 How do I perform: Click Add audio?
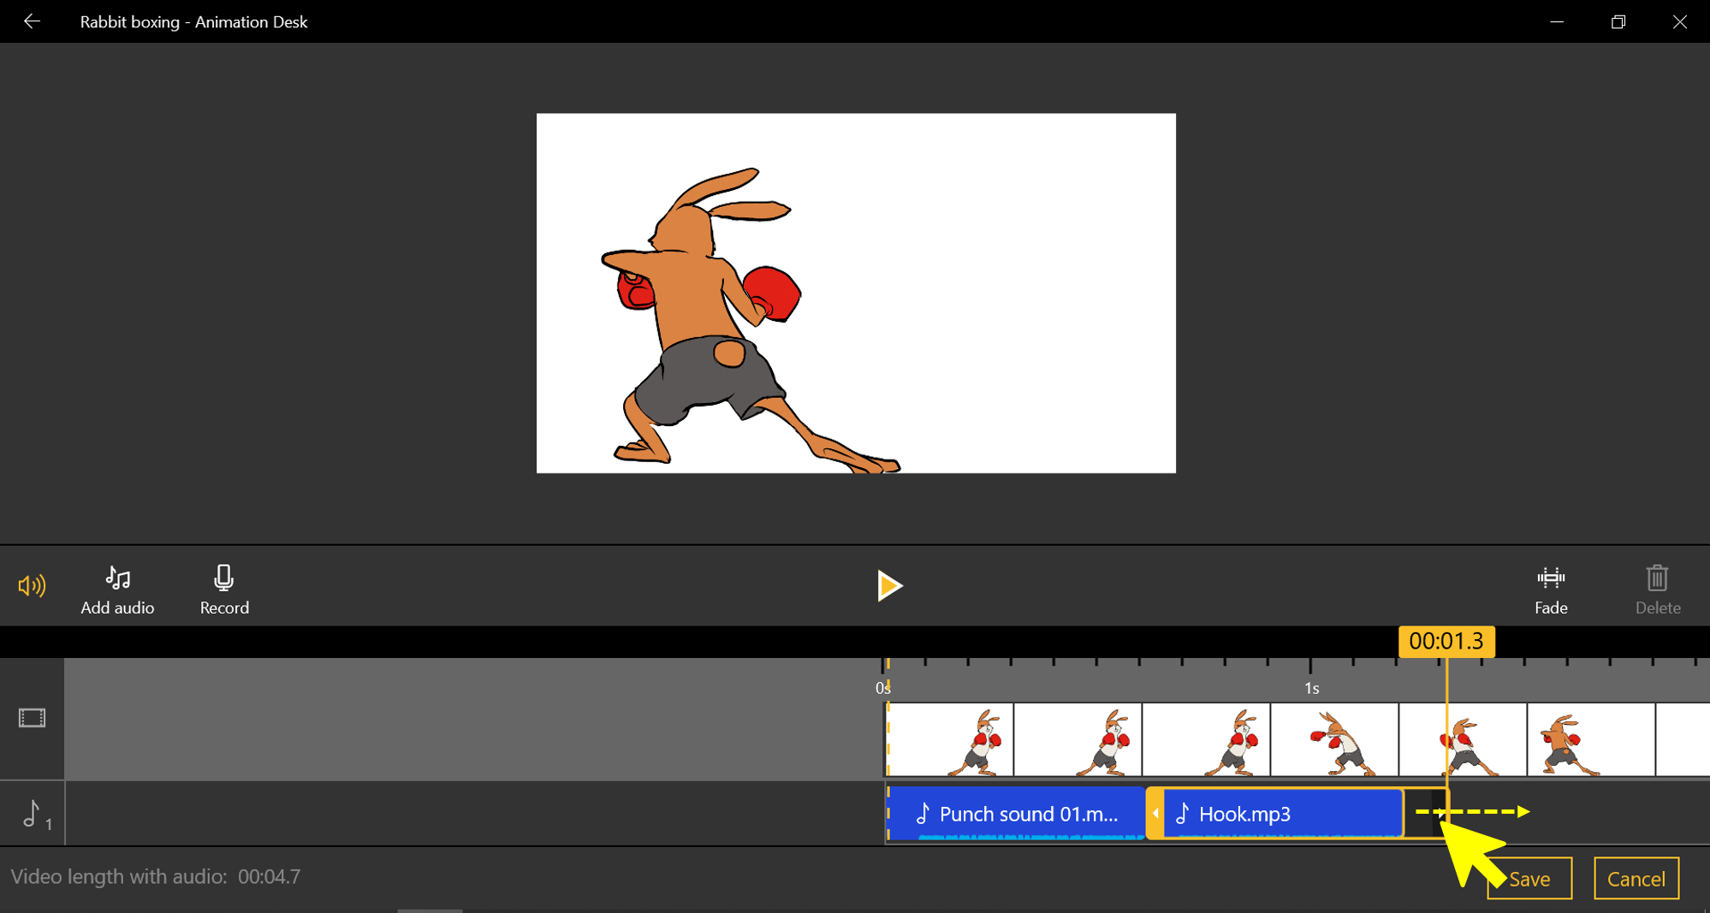[x=117, y=590]
